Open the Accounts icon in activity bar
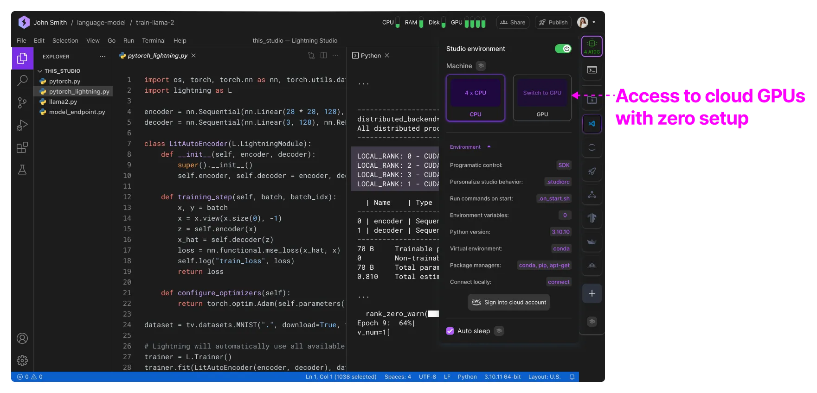This screenshot has width=817, height=393. point(22,338)
